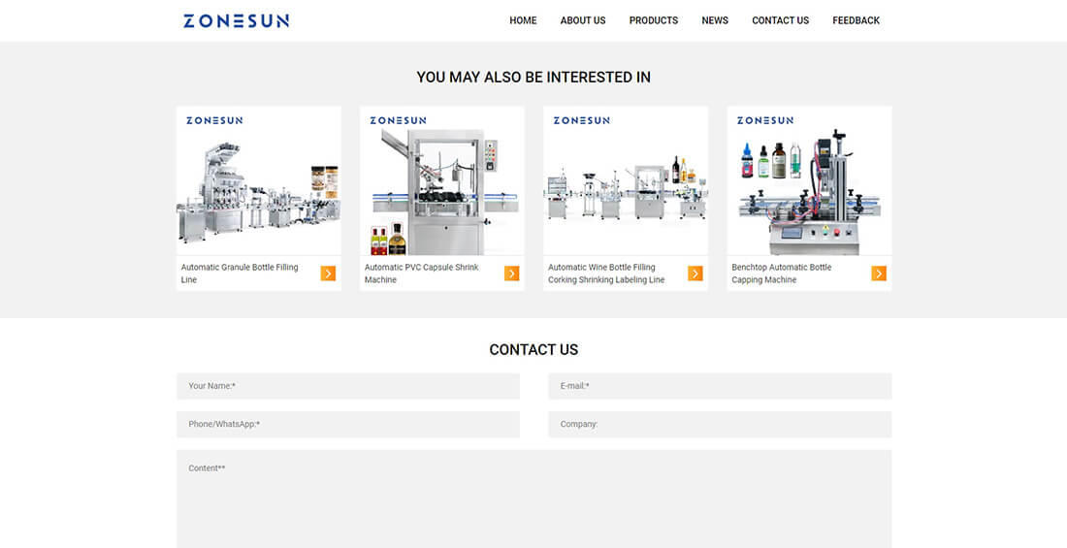Click orange arrow for Wine Bottle Filling Corking line
This screenshot has width=1067, height=548.
pyautogui.click(x=695, y=273)
